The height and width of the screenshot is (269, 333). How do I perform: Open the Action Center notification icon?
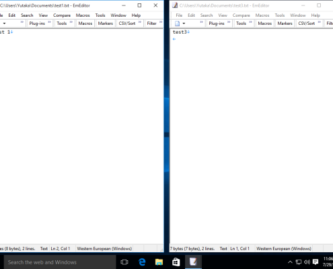tap(316, 262)
